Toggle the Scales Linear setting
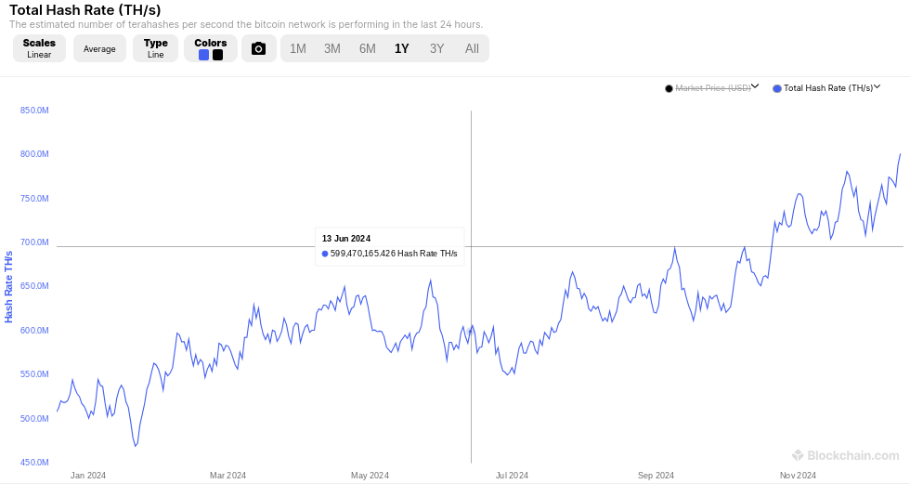910x497 pixels. 39,48
